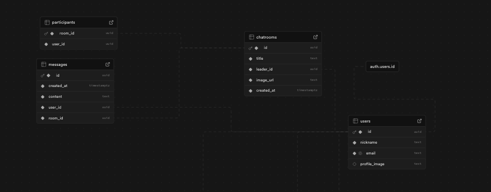Click the image_url column name

(x=265, y=80)
